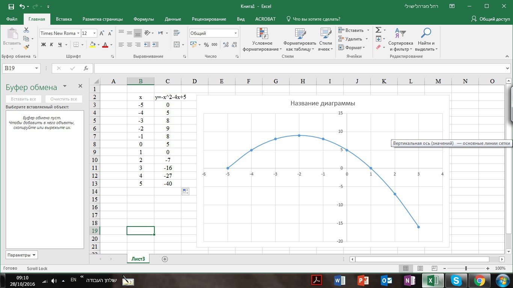
Task: Click the yellow fill color swatch
Action: click(x=92, y=45)
